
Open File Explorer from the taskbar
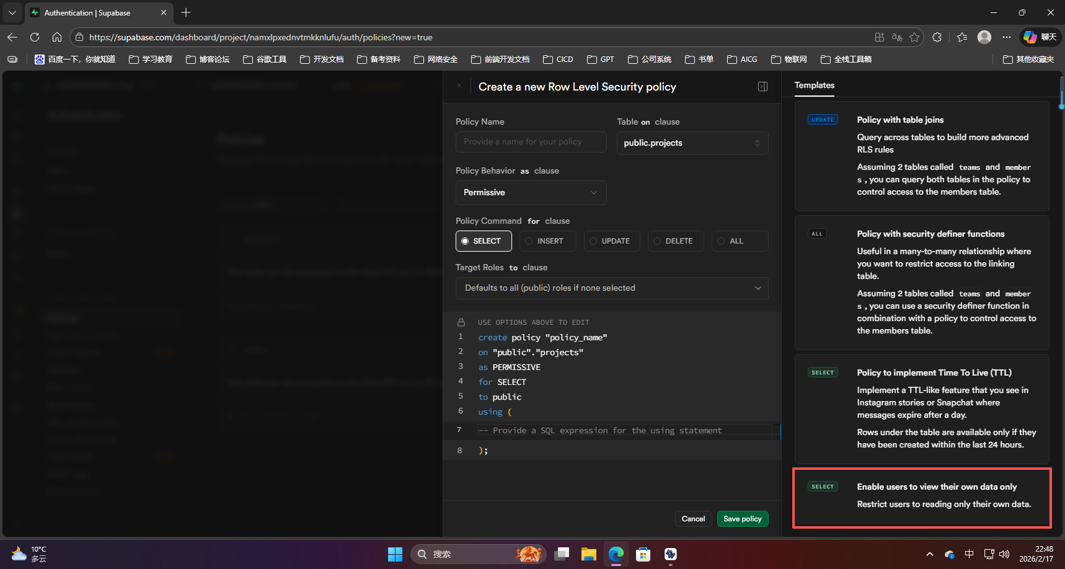pyautogui.click(x=589, y=554)
